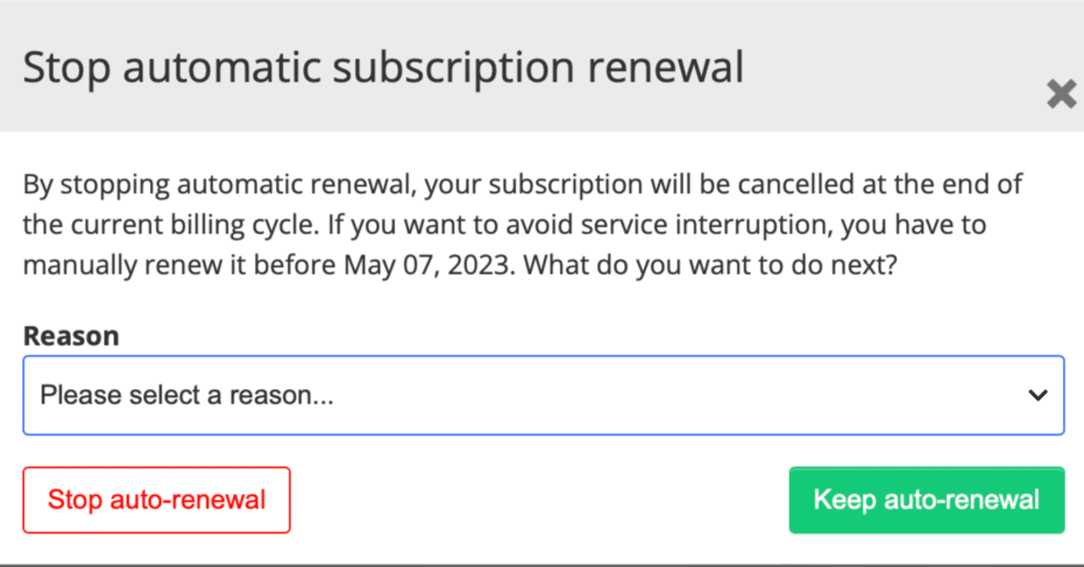Click the bold "Reason" field label

point(71,336)
